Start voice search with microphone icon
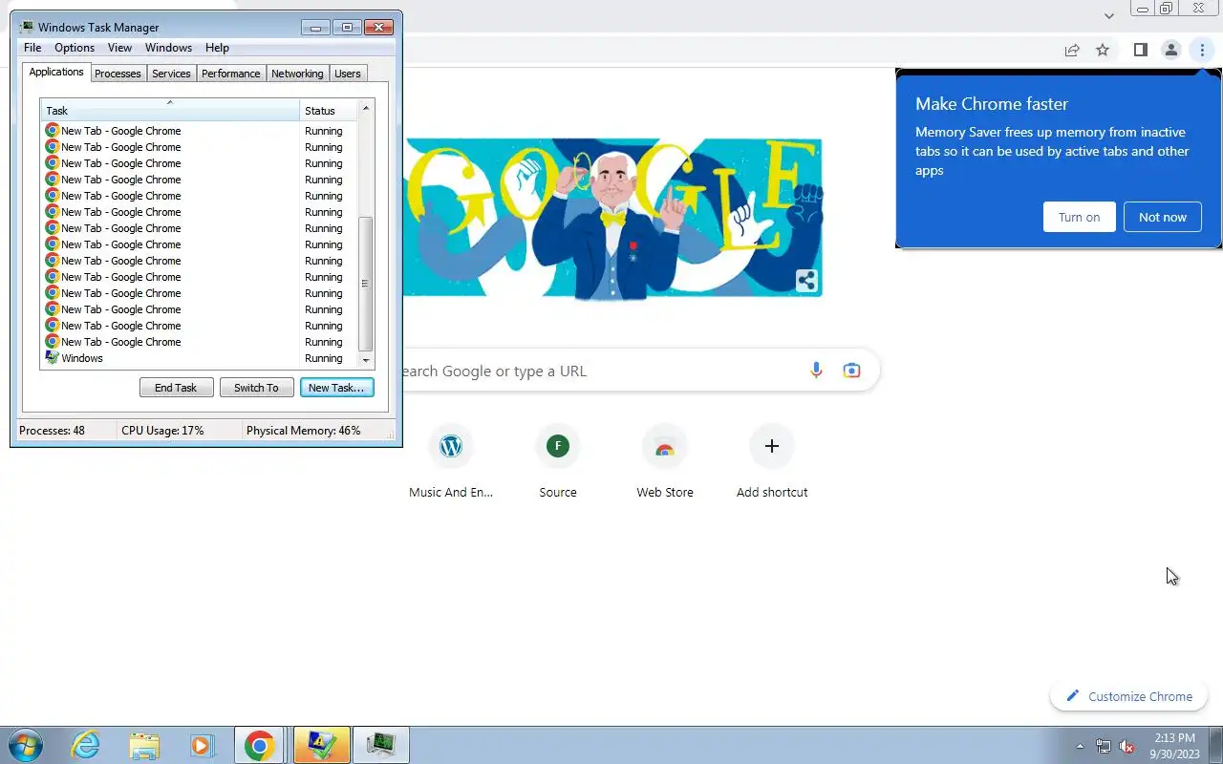 click(816, 371)
